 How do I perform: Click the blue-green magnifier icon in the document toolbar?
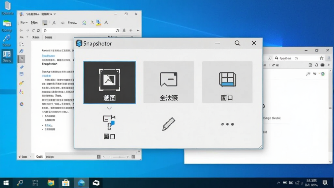[84, 23]
